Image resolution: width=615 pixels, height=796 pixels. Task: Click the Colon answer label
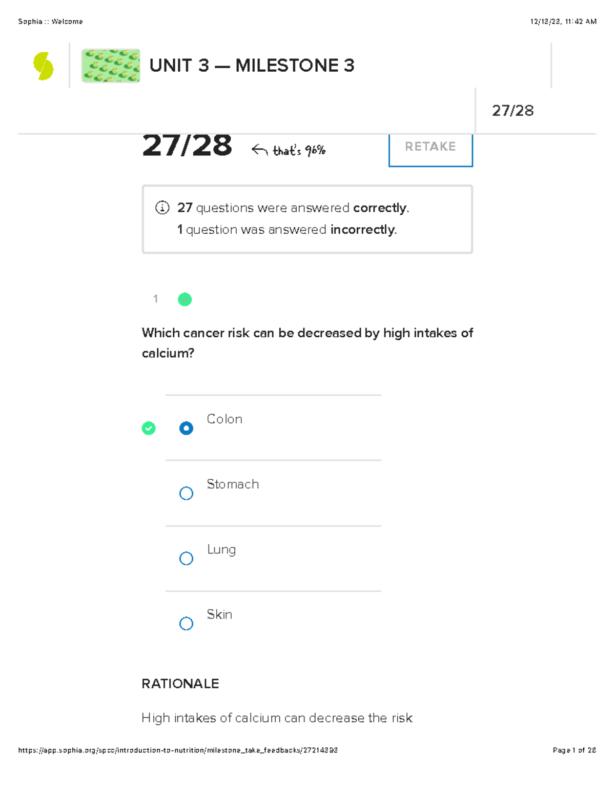coord(224,419)
